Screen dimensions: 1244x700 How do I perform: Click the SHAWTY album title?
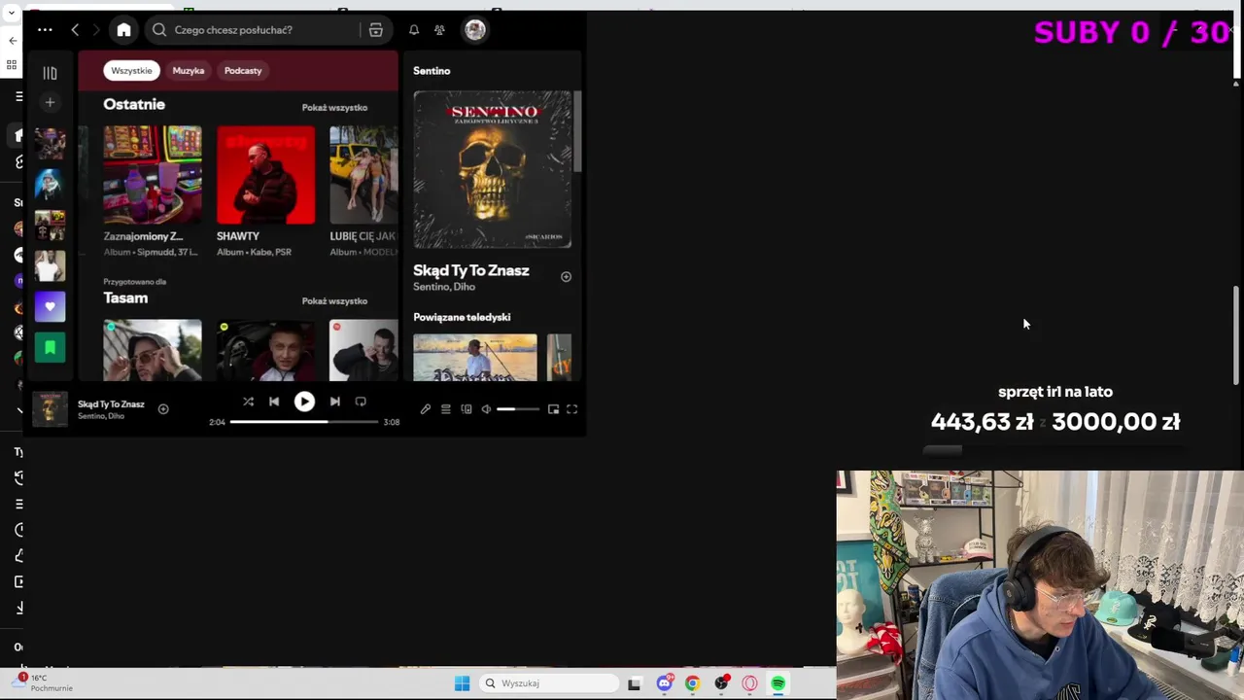238,236
